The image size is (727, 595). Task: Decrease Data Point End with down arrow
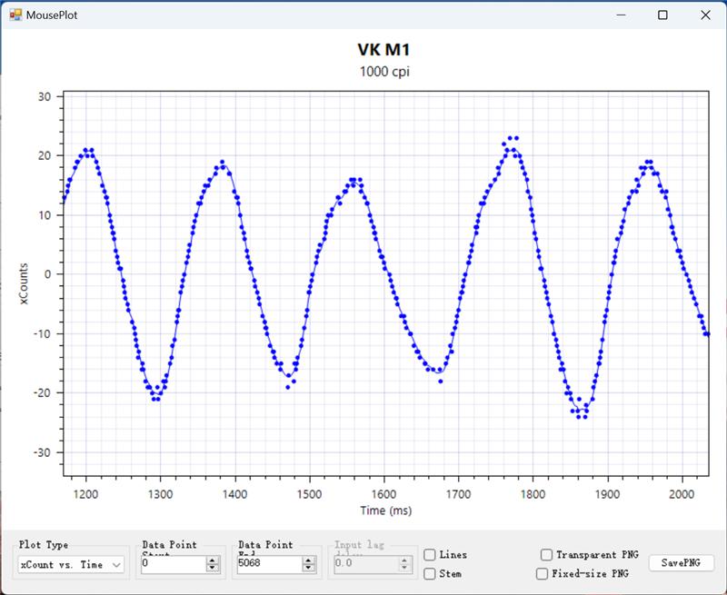(x=308, y=569)
